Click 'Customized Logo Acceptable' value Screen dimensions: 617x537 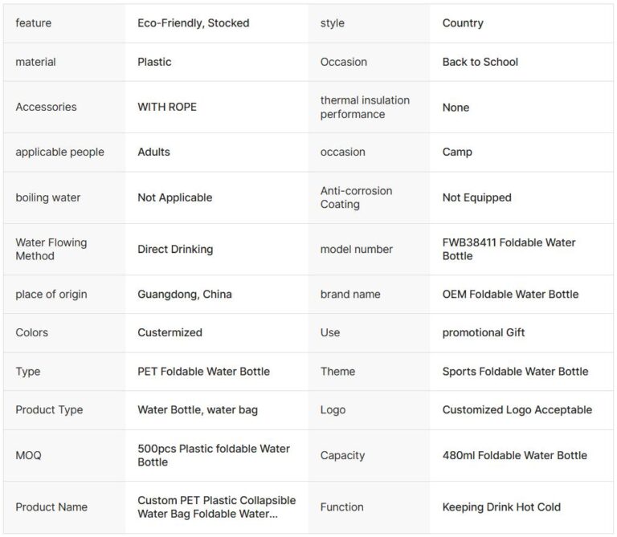pyautogui.click(x=517, y=409)
